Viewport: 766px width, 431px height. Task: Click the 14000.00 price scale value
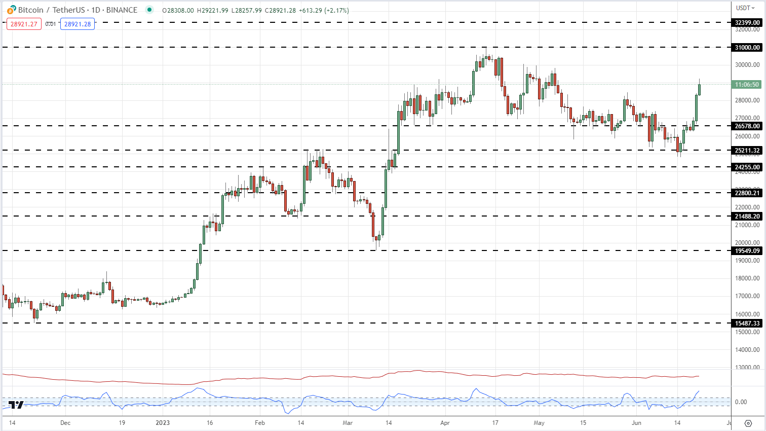(x=747, y=350)
